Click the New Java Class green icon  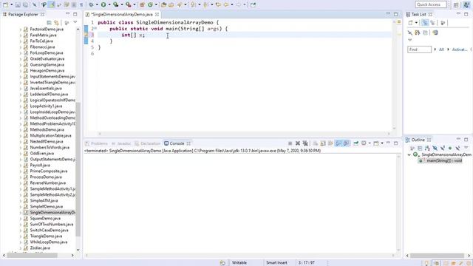150,4
